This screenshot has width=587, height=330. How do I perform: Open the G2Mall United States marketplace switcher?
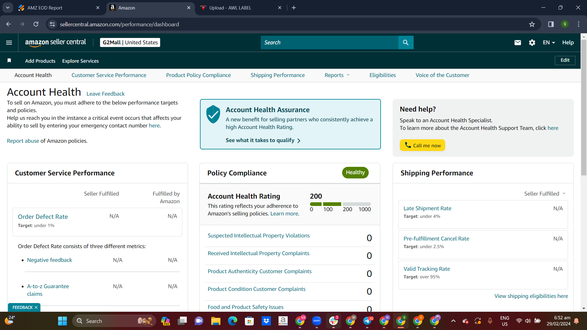coord(130,42)
